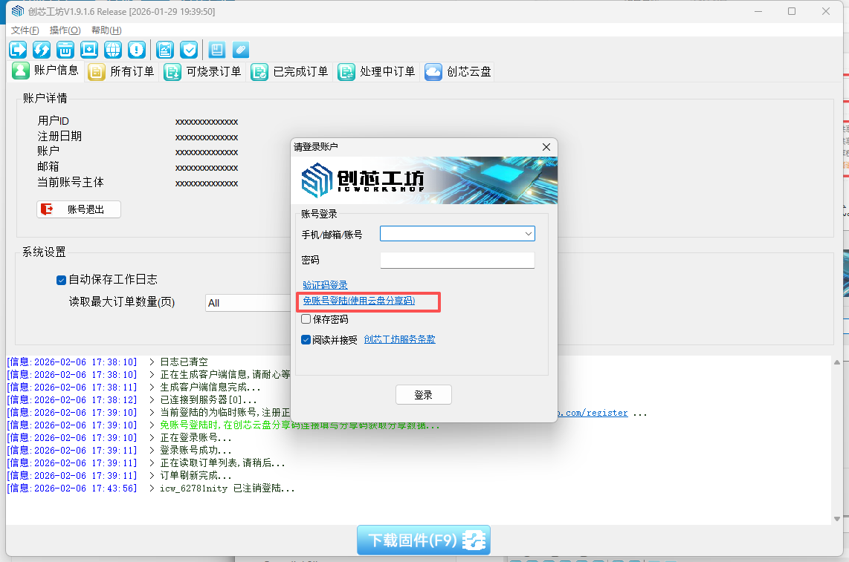Click the download-arrow toolbar icon

click(89, 50)
